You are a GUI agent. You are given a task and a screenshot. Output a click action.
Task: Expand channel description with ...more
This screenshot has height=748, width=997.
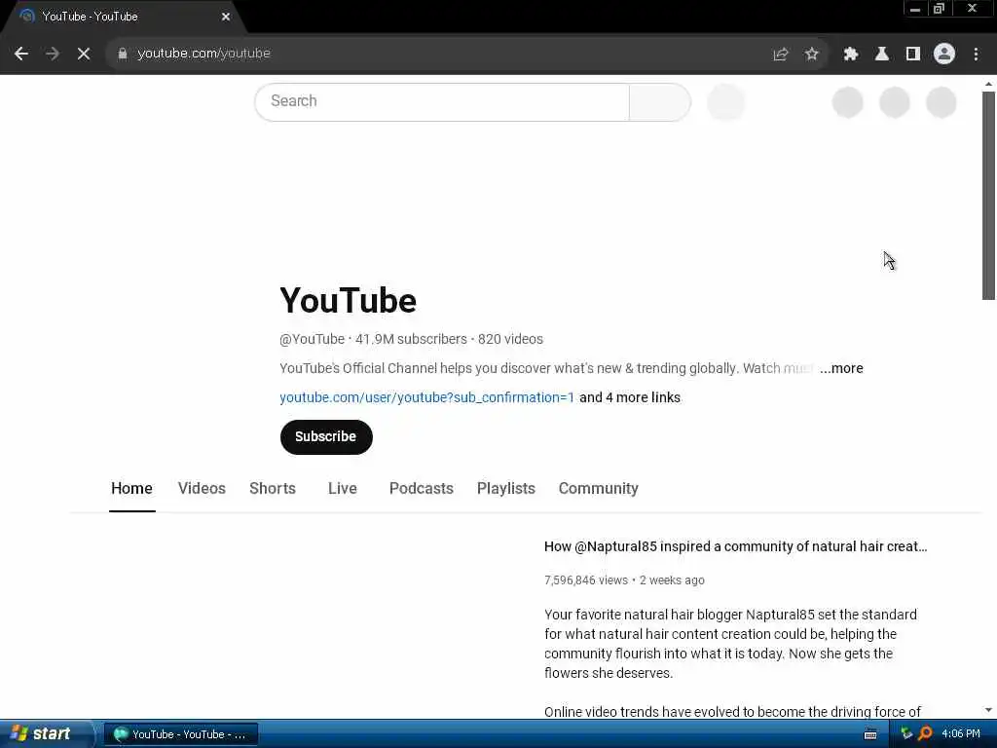pos(841,368)
